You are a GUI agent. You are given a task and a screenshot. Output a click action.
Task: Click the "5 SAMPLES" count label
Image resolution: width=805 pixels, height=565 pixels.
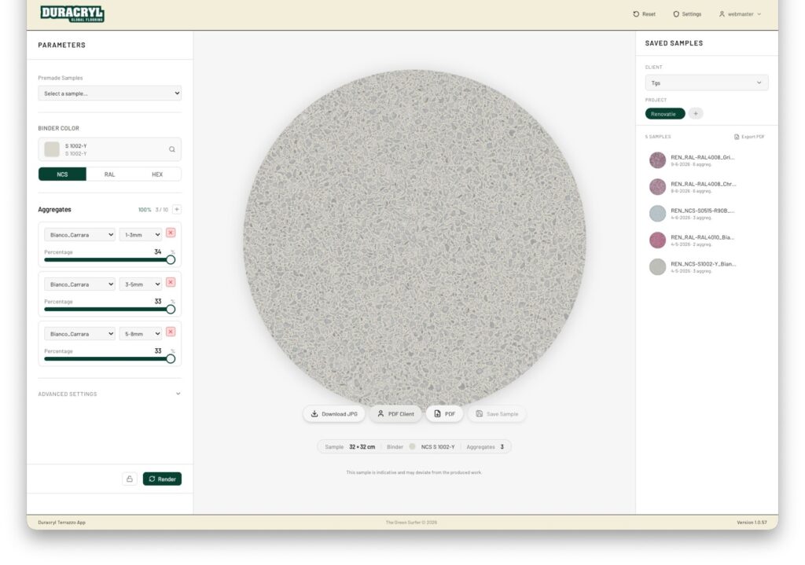coord(658,137)
